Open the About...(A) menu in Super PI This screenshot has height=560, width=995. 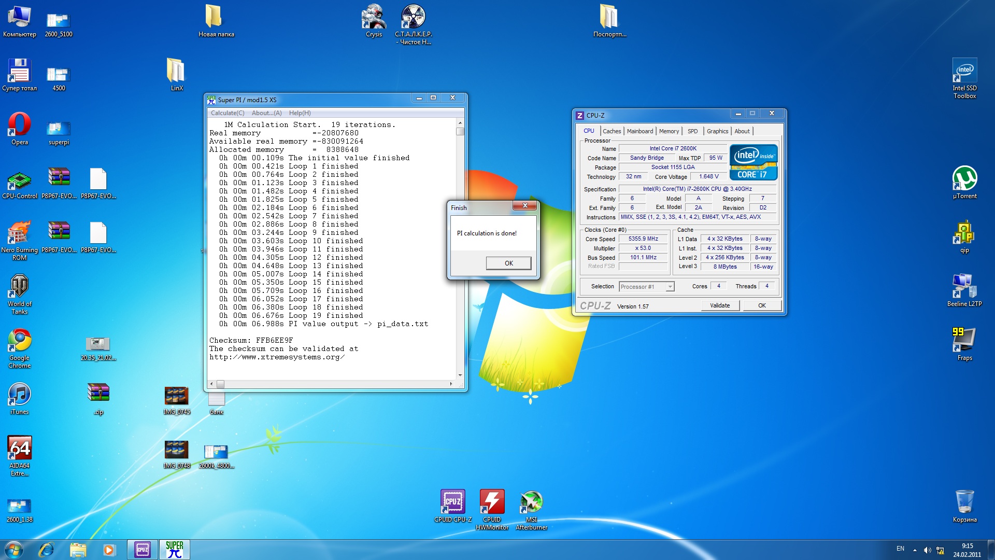coord(266,113)
